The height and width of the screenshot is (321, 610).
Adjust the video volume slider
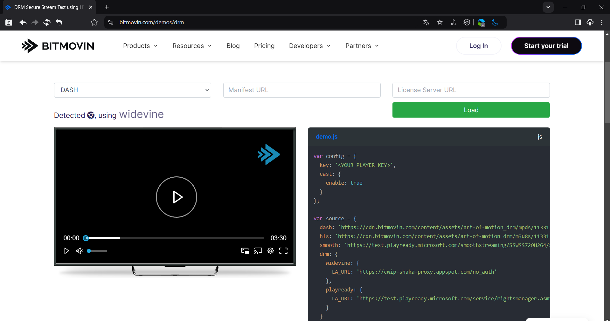coord(97,251)
